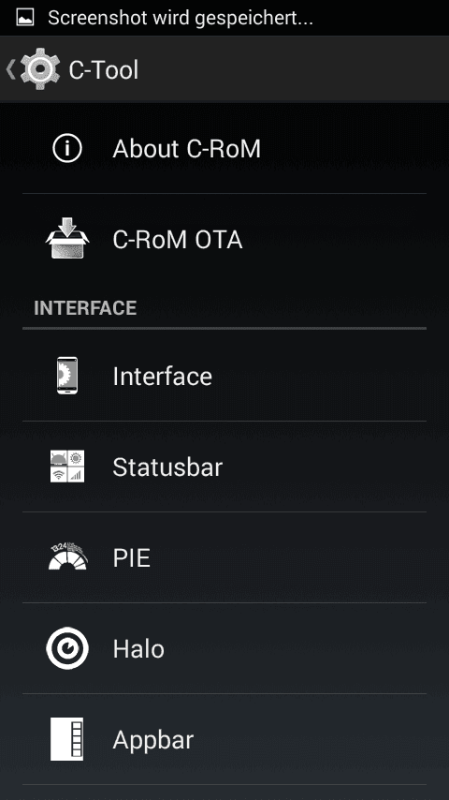The height and width of the screenshot is (800, 449).
Task: Open the PIE controls settings
Action: tap(224, 557)
